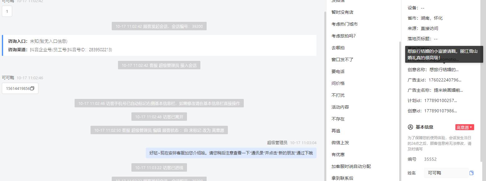The height and width of the screenshot is (181, 486).
Task: Choose the 要电话 quick reply
Action: [x=338, y=71]
